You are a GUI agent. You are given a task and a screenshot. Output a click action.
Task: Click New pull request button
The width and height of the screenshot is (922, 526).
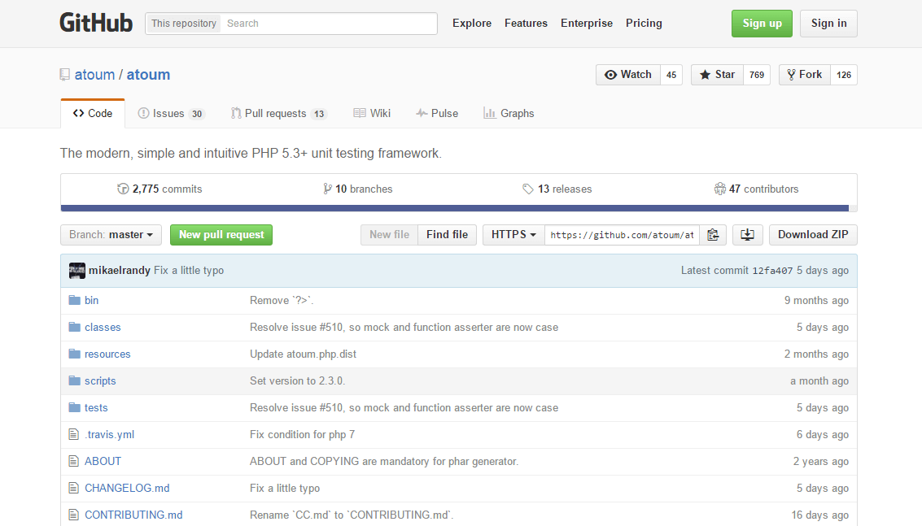221,234
